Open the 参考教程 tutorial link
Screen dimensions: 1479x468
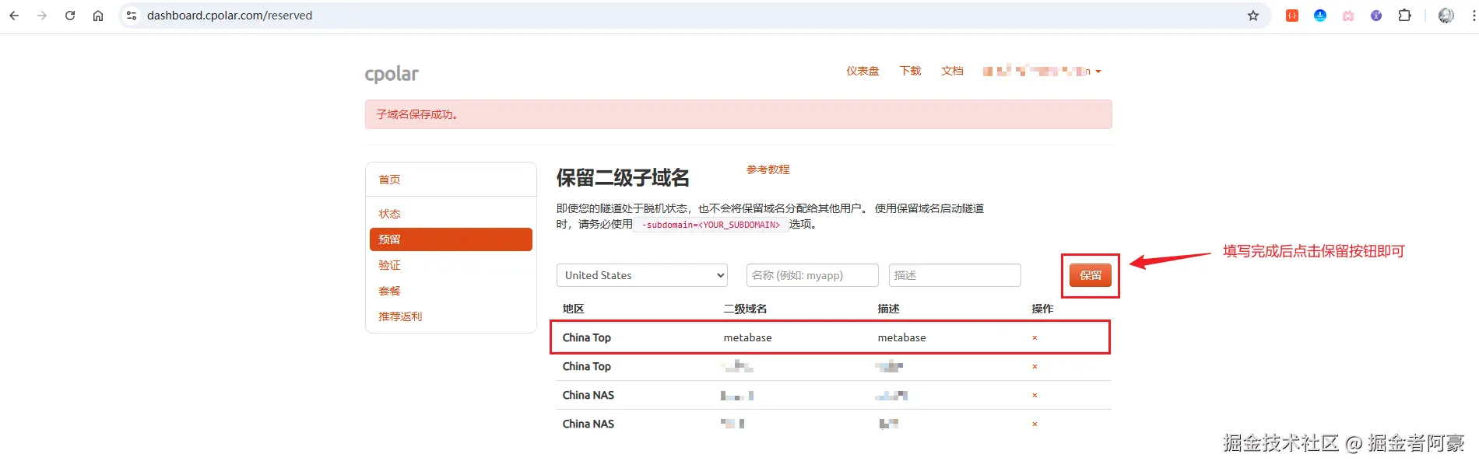pyautogui.click(x=768, y=169)
